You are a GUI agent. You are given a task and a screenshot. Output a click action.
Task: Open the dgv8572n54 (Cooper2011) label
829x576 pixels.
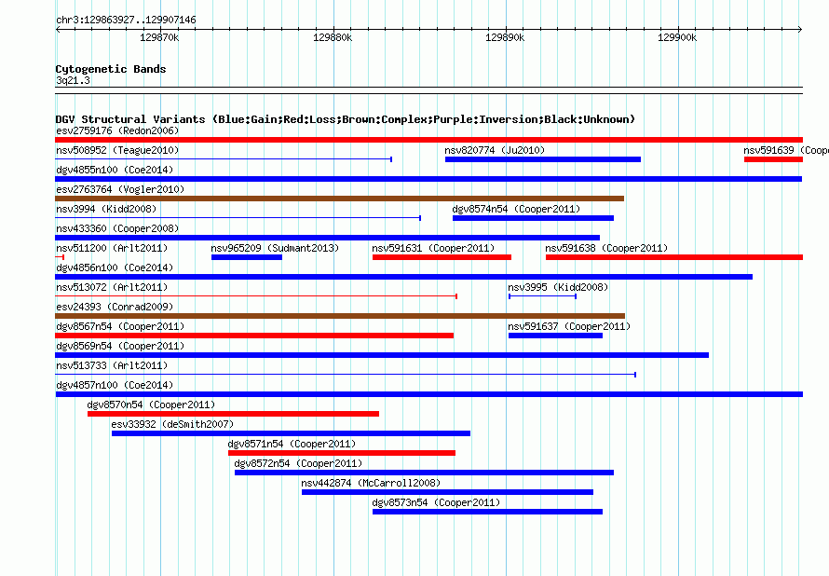click(x=298, y=463)
